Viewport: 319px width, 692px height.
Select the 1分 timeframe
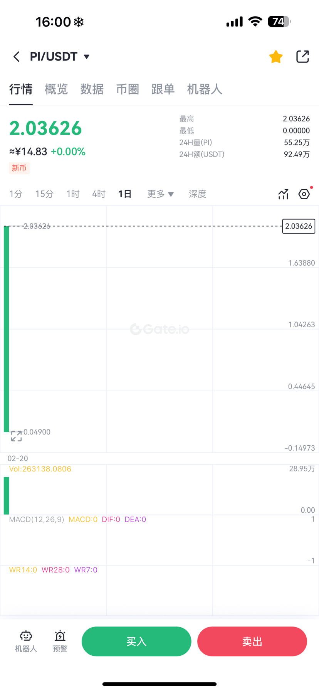[x=16, y=194]
